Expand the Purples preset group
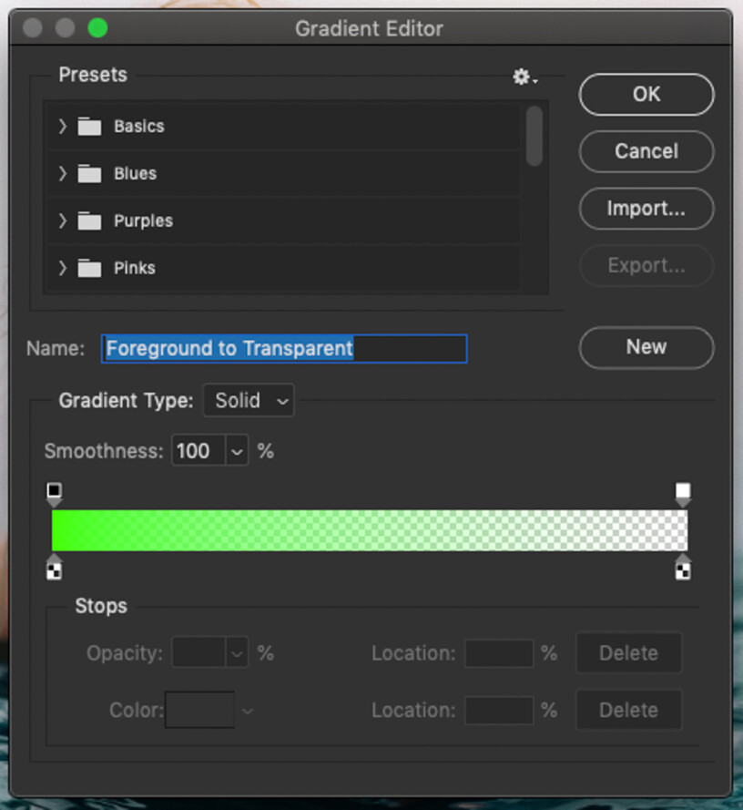The height and width of the screenshot is (810, 743). click(61, 220)
